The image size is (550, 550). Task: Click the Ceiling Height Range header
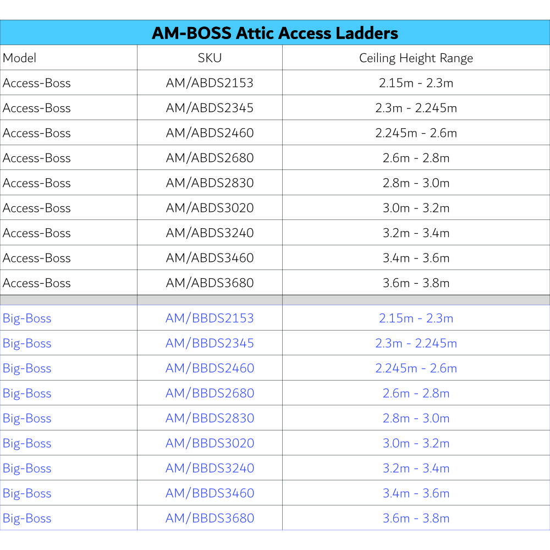[416, 58]
